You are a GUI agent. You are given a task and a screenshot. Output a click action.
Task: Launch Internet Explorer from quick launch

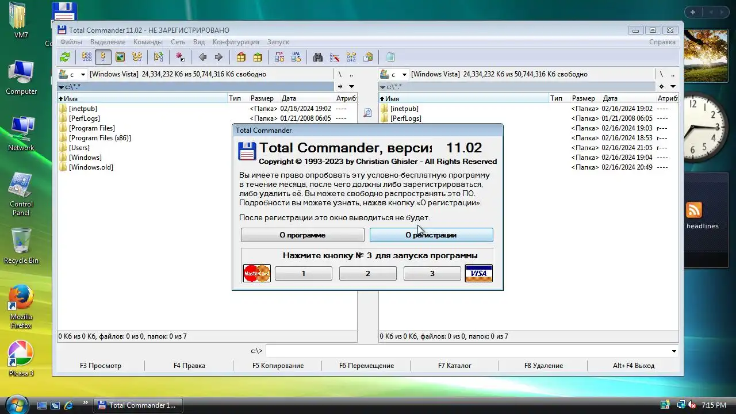tap(69, 405)
